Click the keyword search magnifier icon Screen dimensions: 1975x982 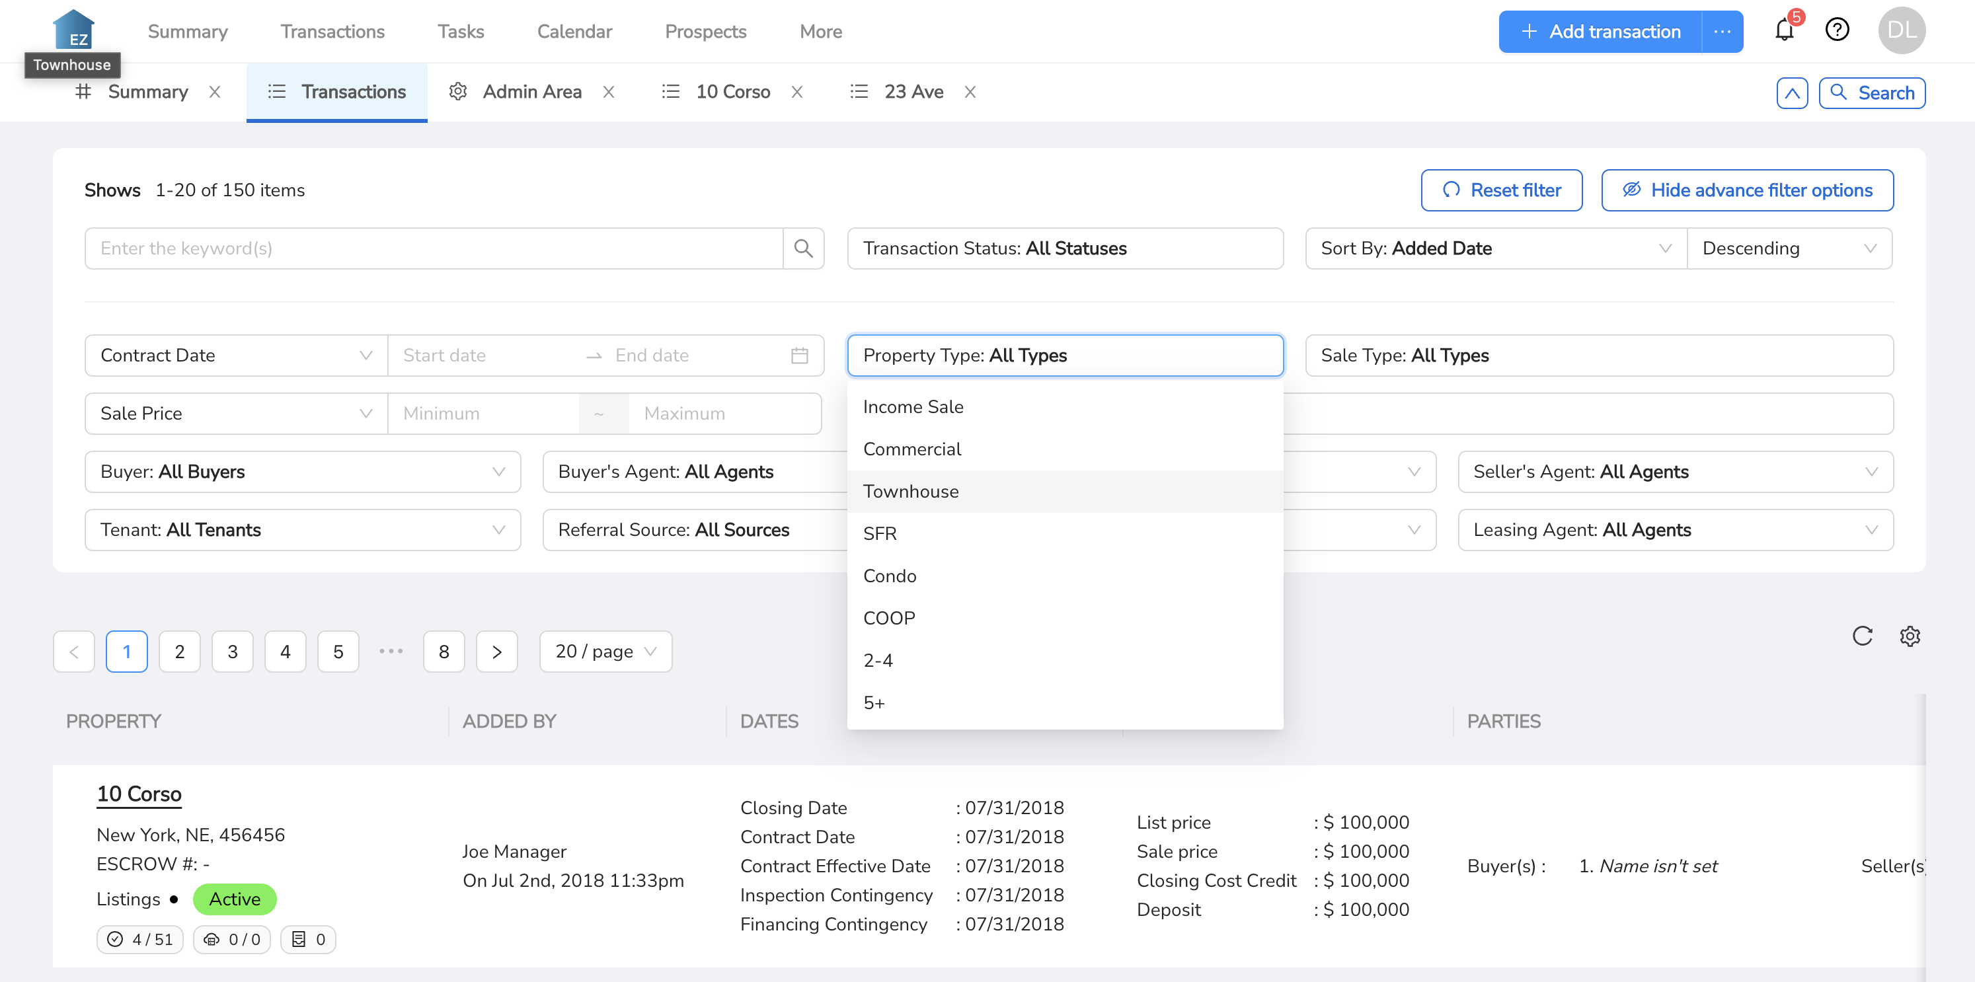point(802,248)
